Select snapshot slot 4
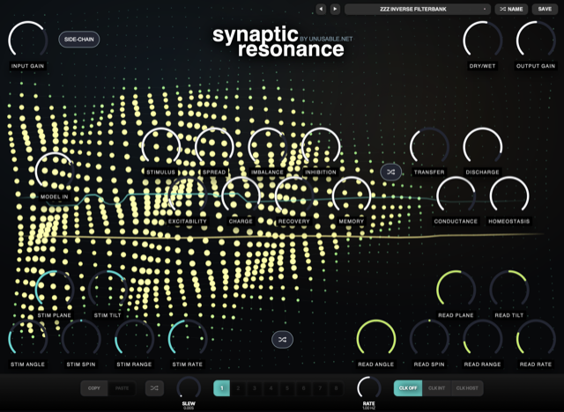564x412 pixels. click(x=271, y=388)
